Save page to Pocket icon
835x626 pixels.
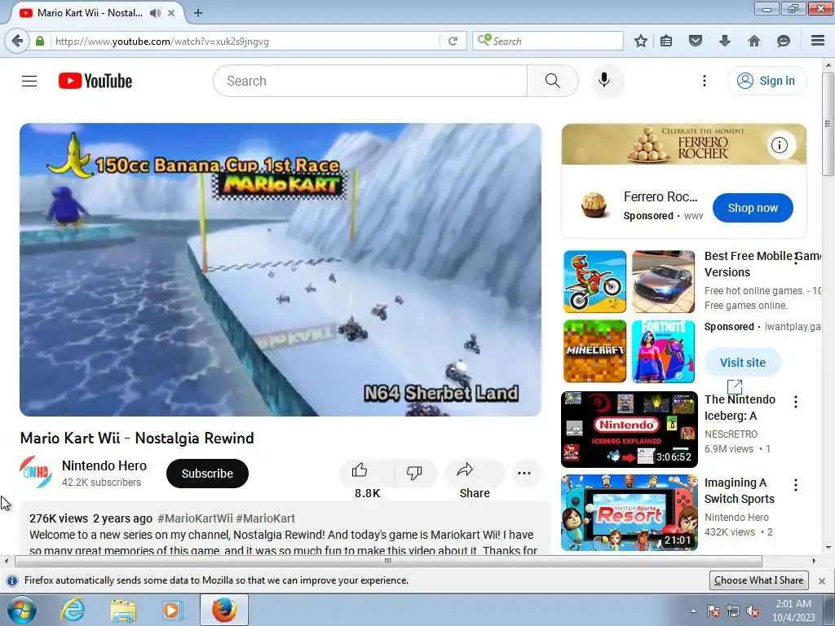coord(696,41)
